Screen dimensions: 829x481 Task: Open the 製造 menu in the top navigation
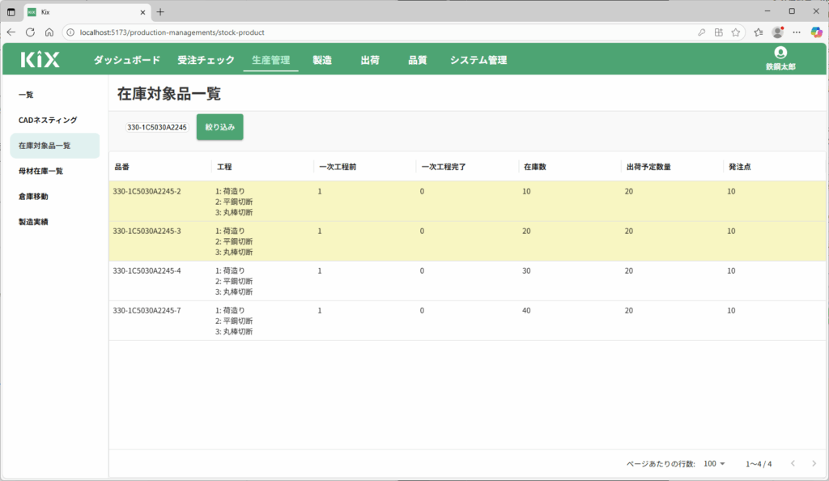(322, 60)
